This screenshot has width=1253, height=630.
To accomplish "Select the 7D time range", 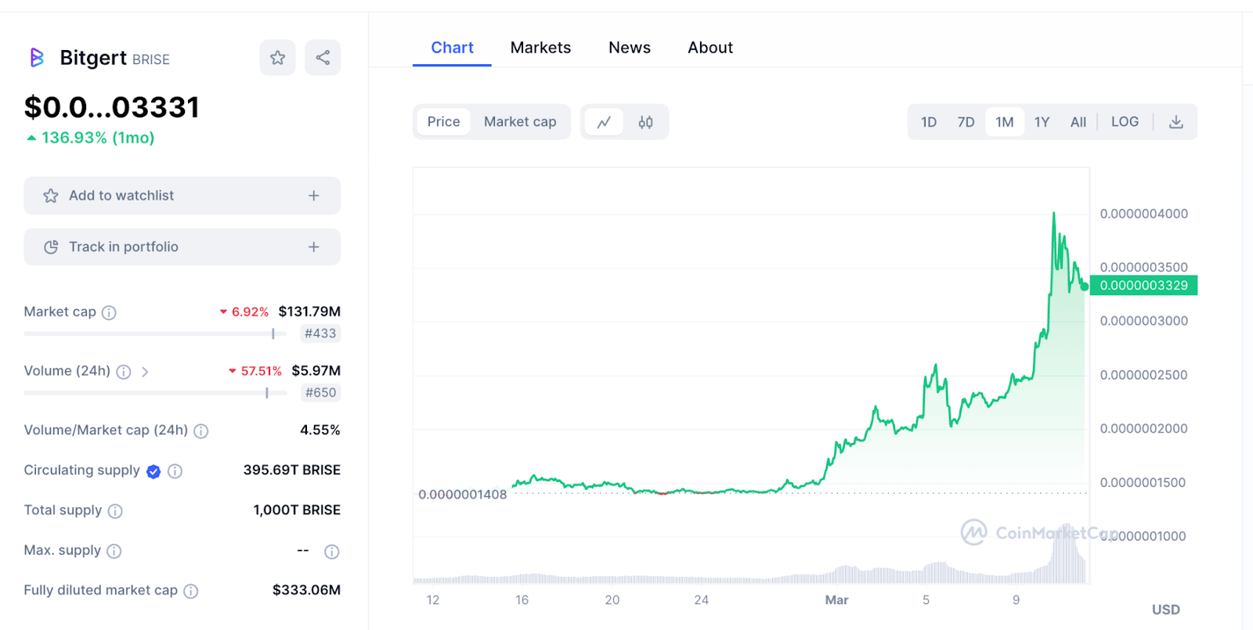I will (966, 122).
